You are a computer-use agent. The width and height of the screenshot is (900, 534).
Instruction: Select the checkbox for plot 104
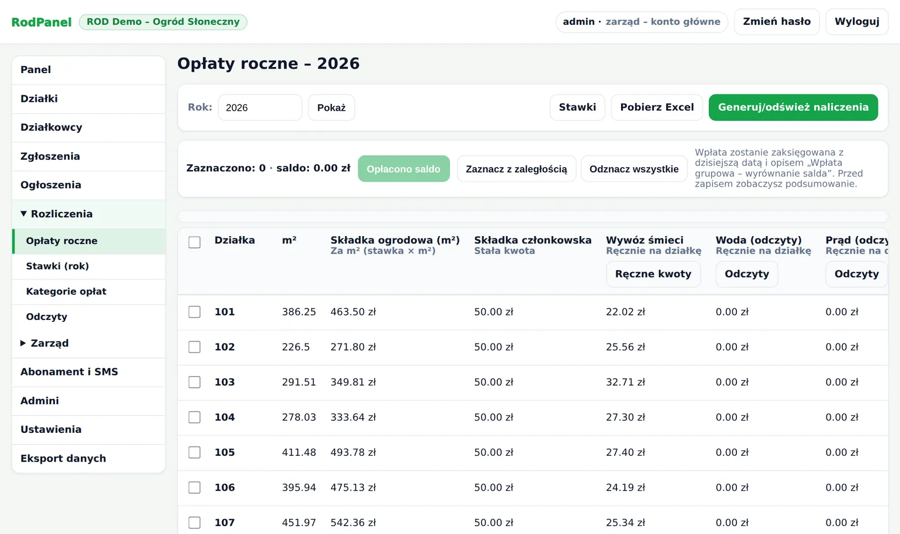coord(195,417)
